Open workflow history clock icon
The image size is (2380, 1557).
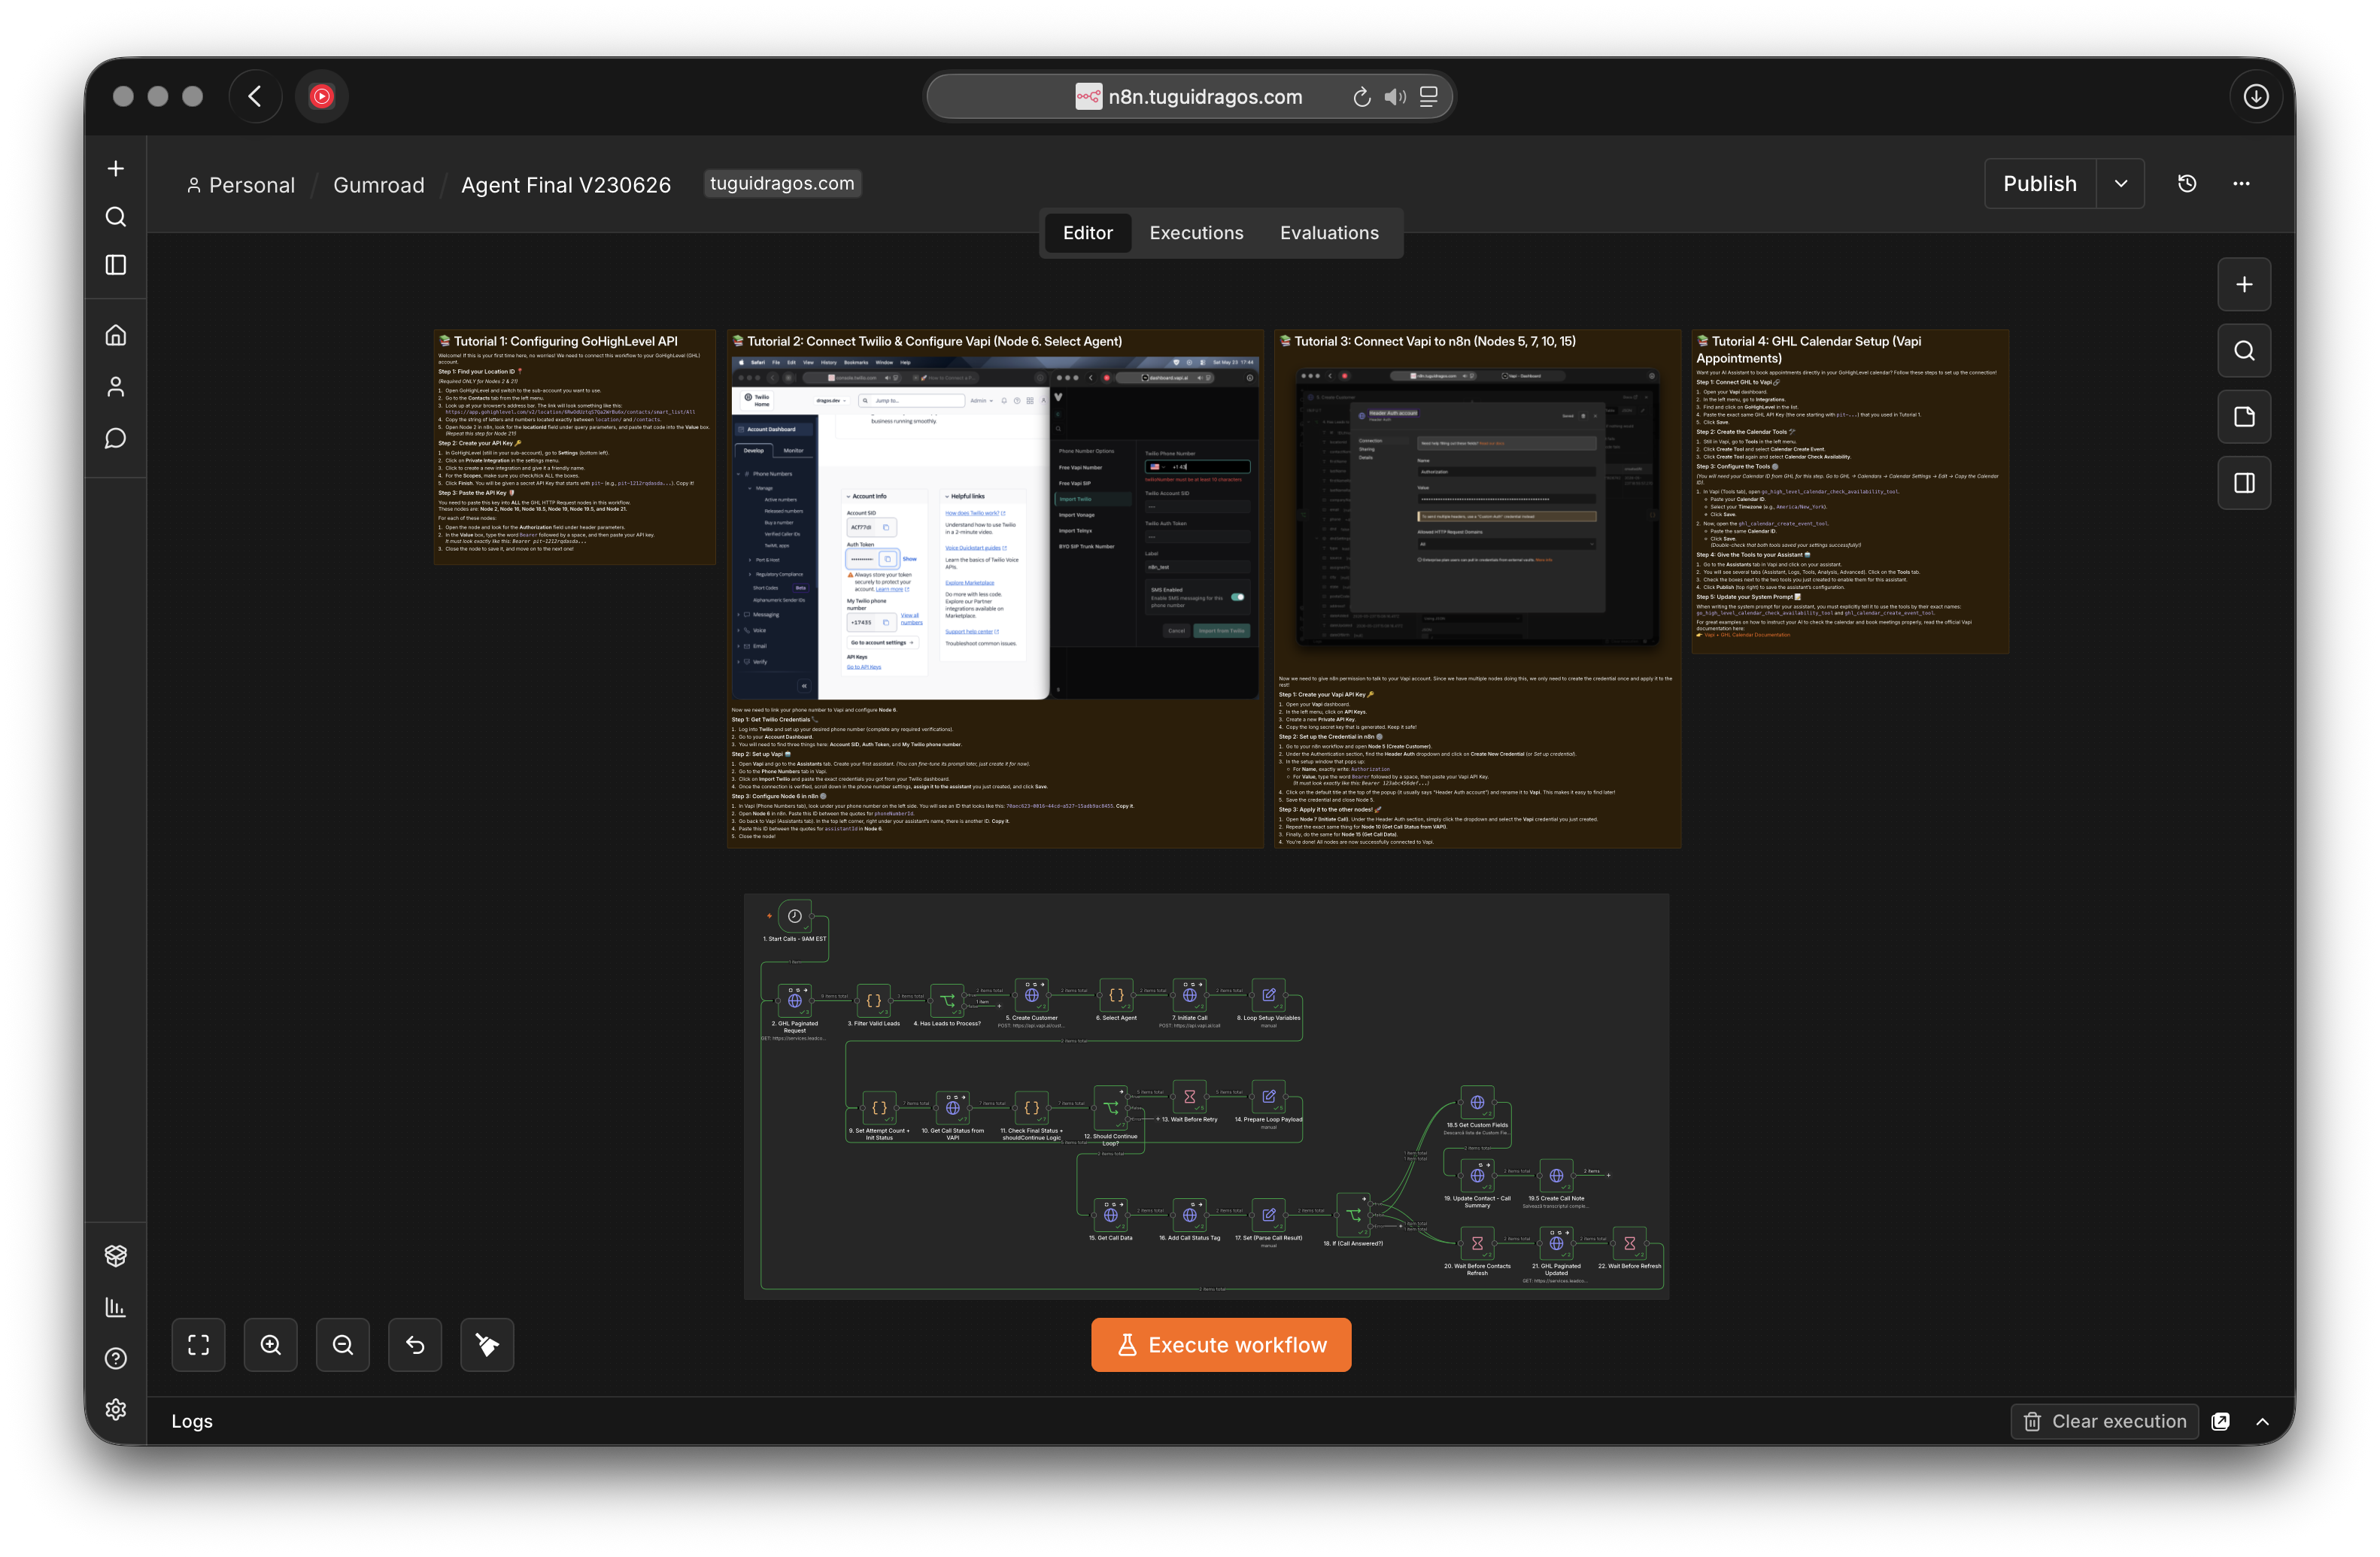pos(2187,183)
